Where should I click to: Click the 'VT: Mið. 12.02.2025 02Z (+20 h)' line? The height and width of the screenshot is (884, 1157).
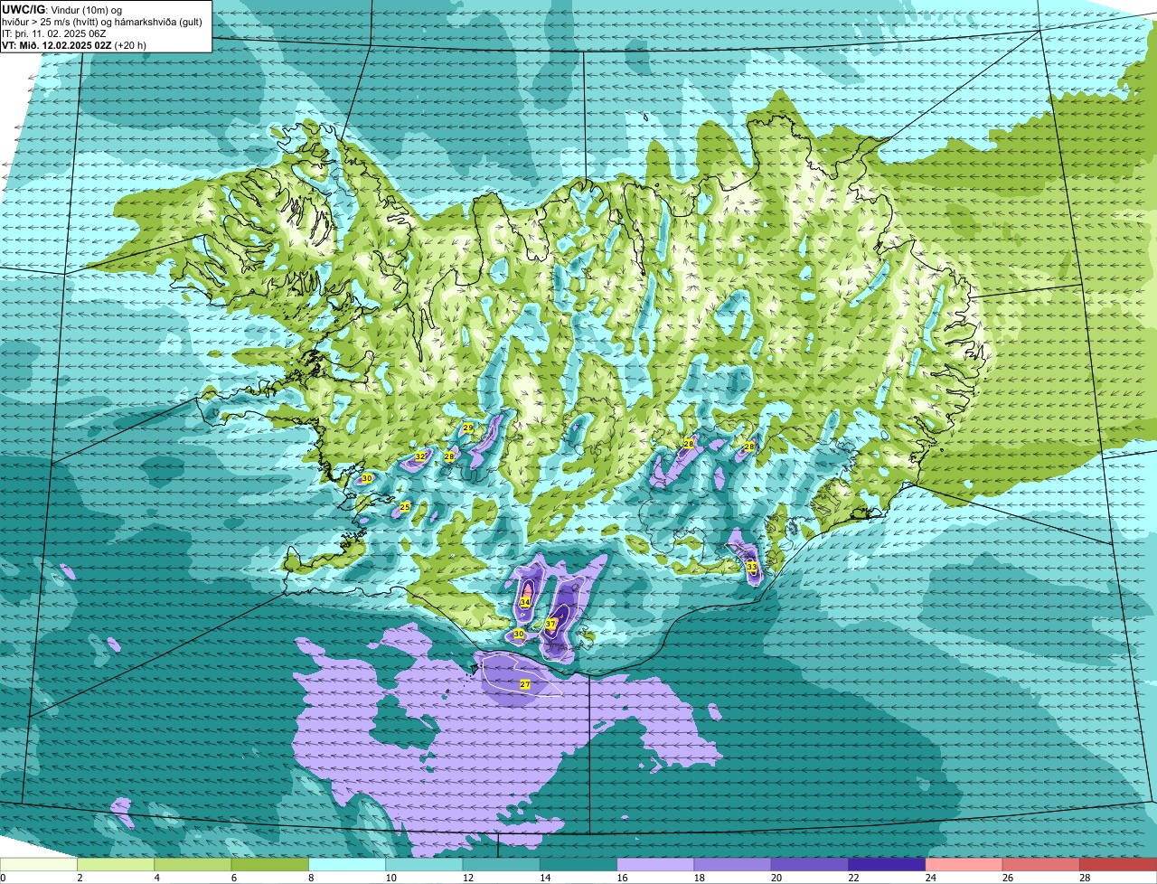[74, 45]
